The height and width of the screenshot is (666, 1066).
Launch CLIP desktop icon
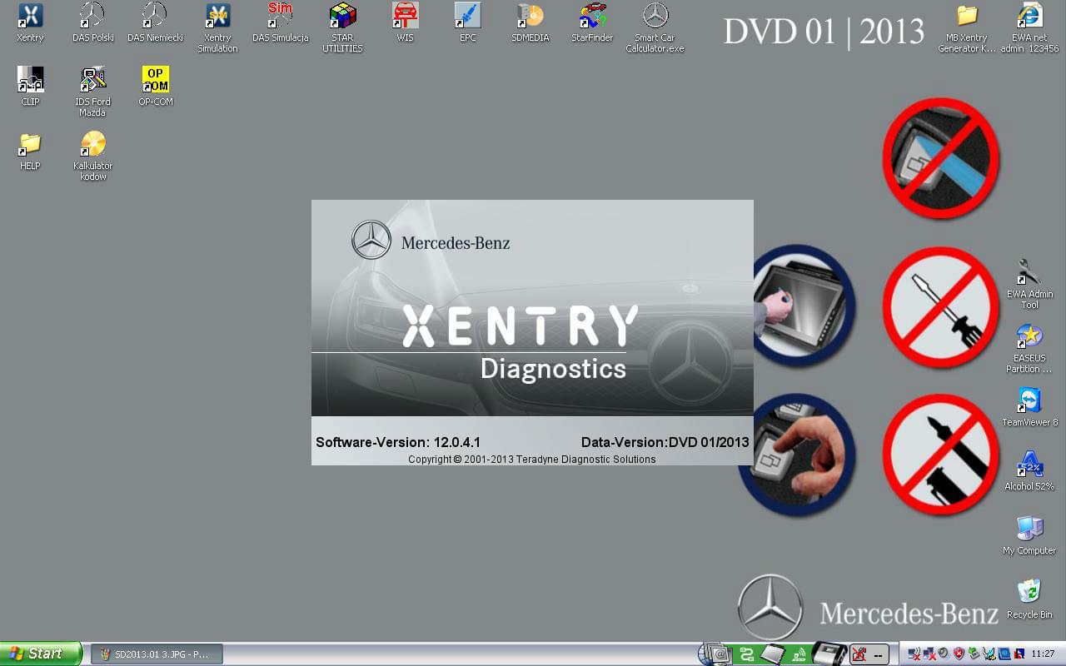pos(30,87)
